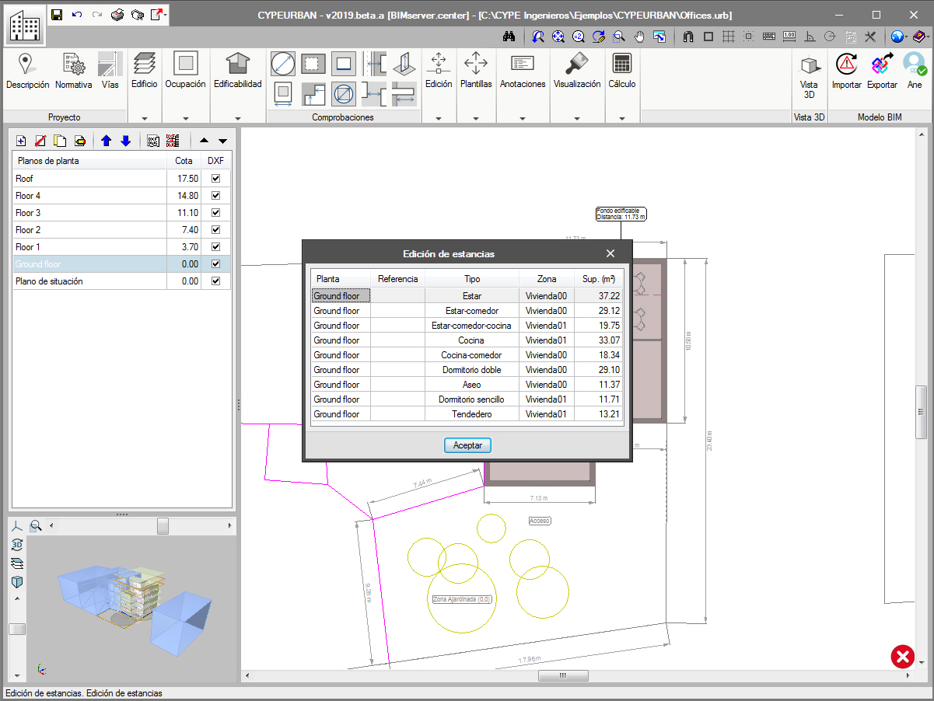Toggle the magnet object snap icon
Image resolution: width=934 pixels, height=701 pixels.
coord(687,36)
